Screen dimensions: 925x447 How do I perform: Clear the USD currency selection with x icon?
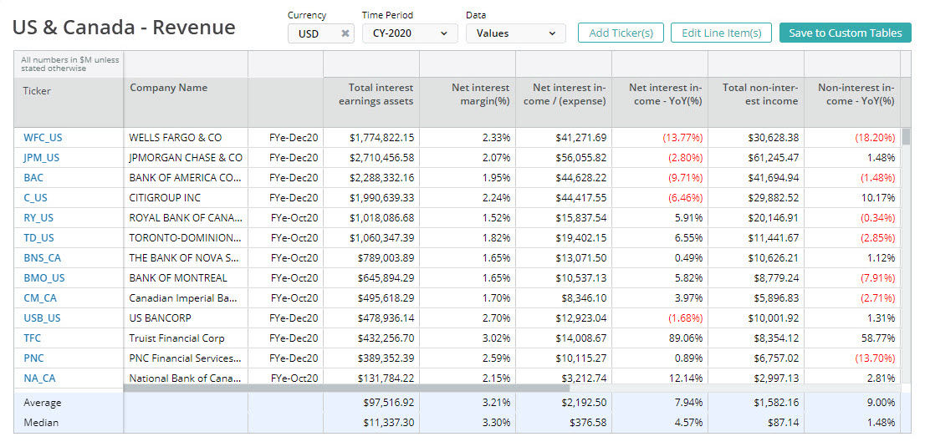tap(345, 33)
